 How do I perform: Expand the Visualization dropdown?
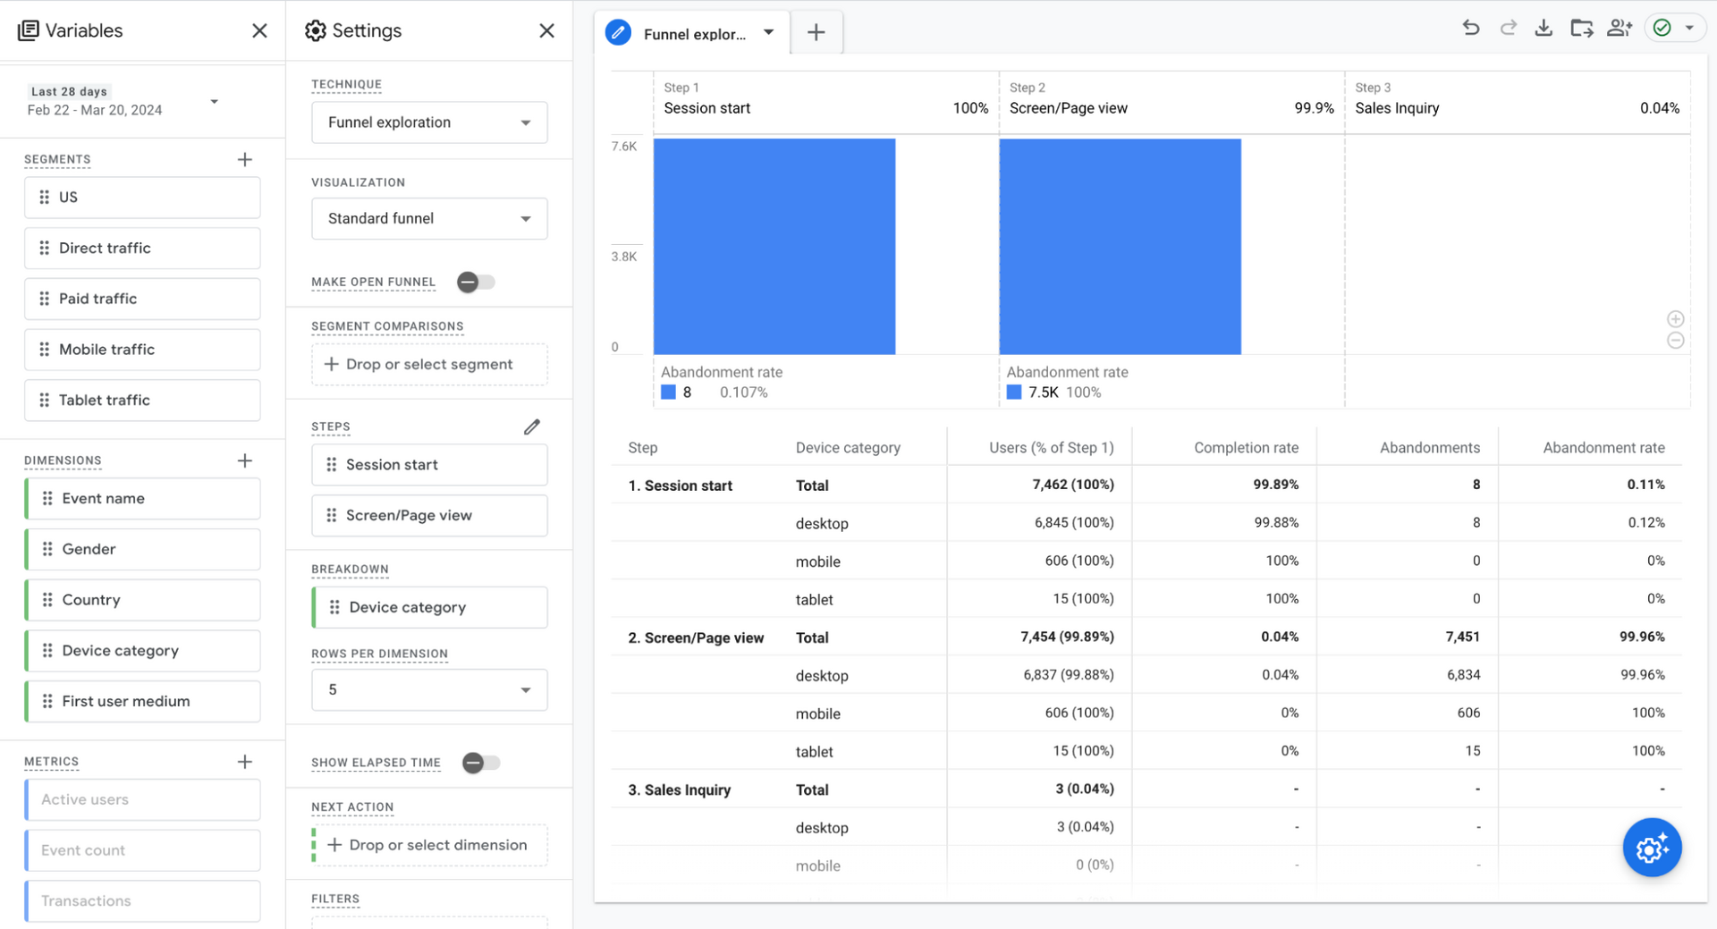[429, 219]
